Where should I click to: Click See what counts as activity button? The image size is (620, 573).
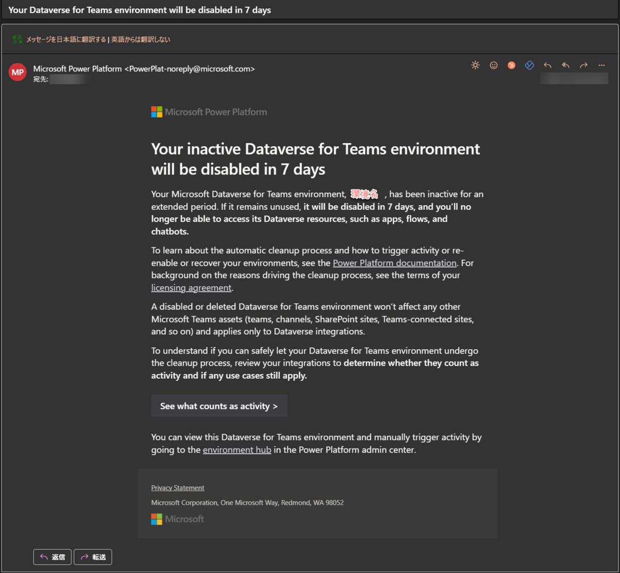click(x=219, y=406)
